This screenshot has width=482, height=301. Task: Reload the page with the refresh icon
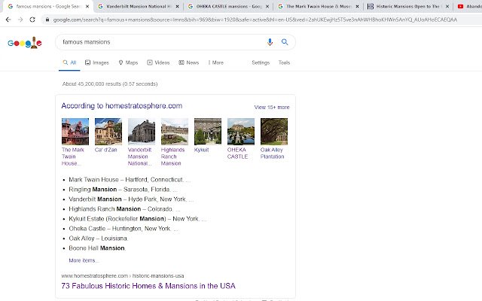click(32, 20)
